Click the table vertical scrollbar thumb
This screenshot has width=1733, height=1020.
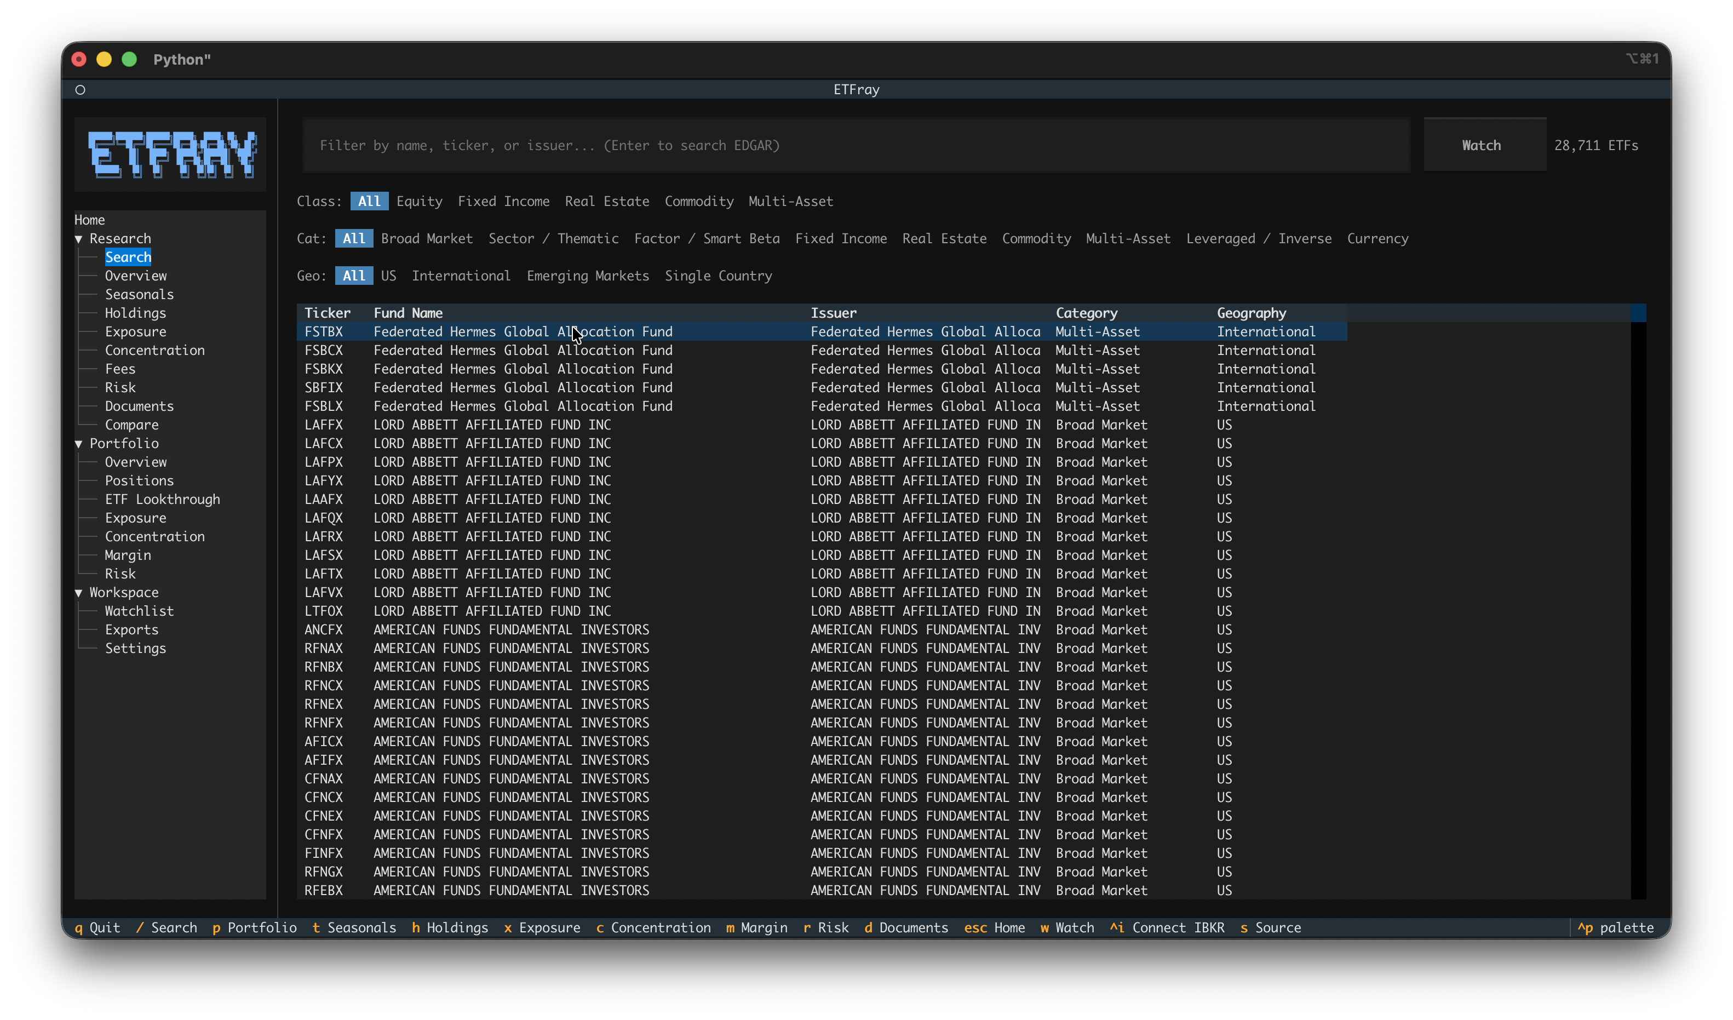[1638, 313]
